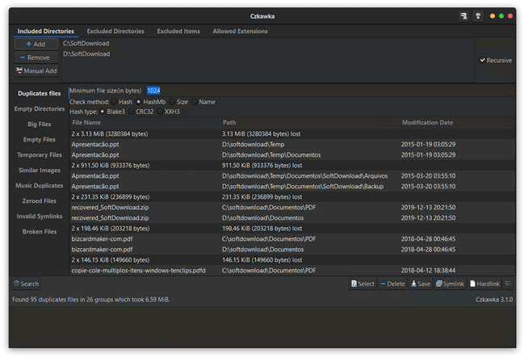Start the scan with the Search button

26,284
